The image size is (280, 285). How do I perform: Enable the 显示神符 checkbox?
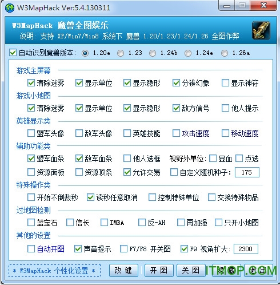click(225, 83)
